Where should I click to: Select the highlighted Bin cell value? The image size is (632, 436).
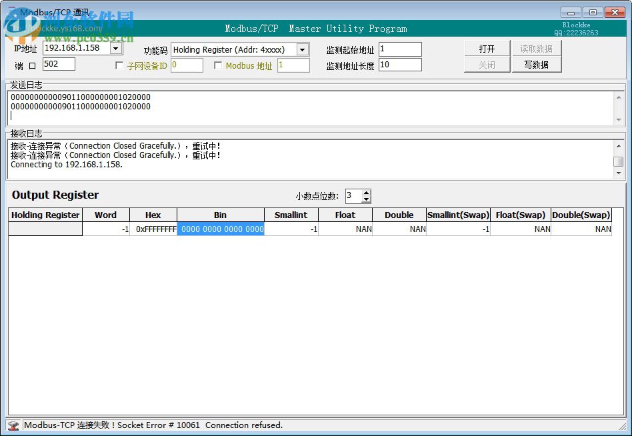pos(220,229)
